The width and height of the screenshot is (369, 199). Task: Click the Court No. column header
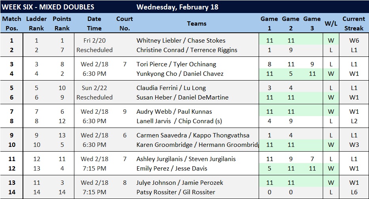(x=124, y=23)
